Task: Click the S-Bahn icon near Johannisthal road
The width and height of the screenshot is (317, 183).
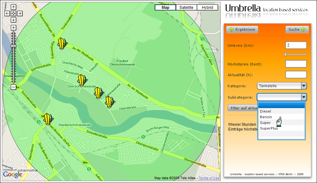Action: tap(89, 169)
